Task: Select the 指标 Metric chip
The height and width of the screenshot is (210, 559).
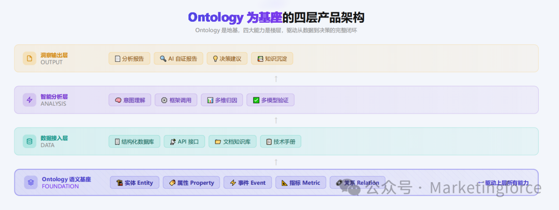Action: [x=301, y=183]
